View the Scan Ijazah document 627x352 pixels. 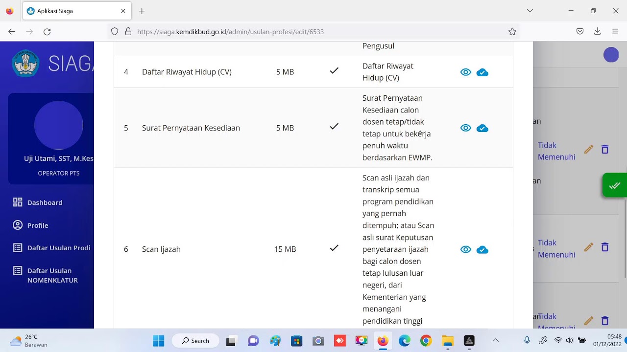[x=465, y=249]
